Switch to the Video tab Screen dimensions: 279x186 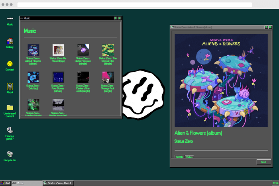(189, 157)
